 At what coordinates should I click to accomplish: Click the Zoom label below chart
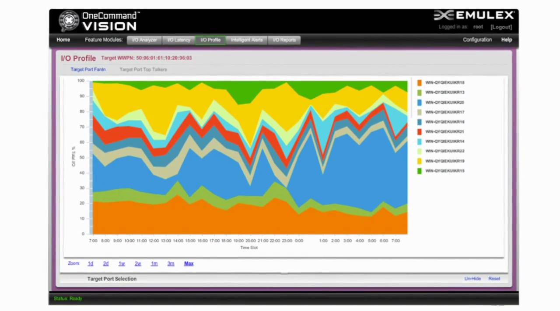coord(74,264)
